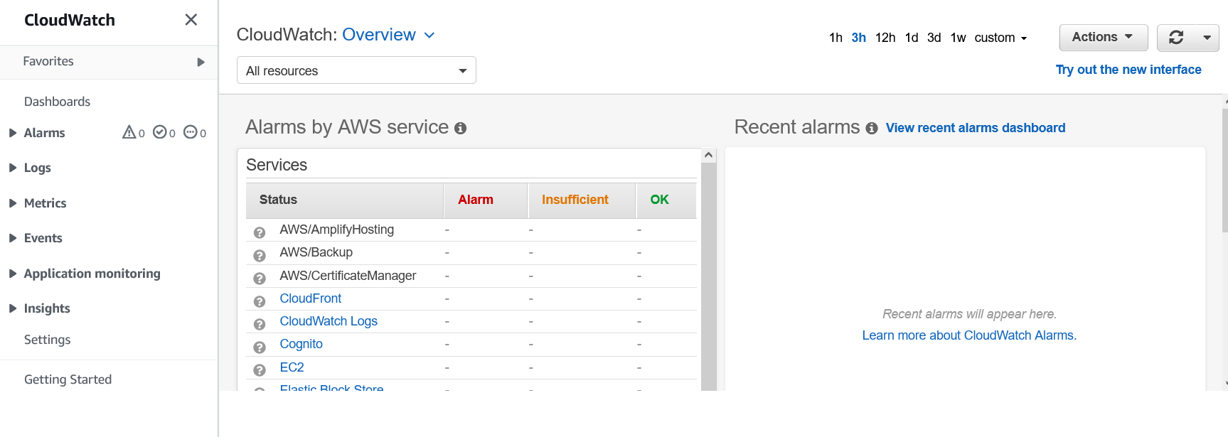Open View recent alarms dashboard link
Image resolution: width=1228 pixels, height=437 pixels.
click(x=975, y=128)
